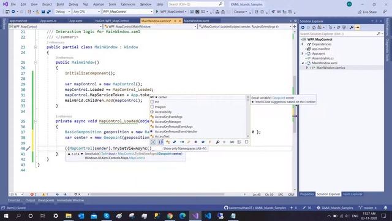392x221 pixels.
Task: Click the screwdriver quick actions icon on line 40
Action: pos(28,149)
